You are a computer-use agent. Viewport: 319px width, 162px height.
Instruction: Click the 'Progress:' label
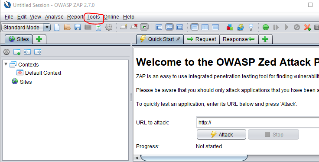point(148,146)
